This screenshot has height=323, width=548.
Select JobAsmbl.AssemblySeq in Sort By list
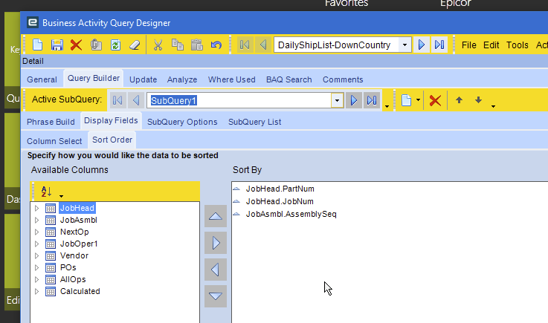291,214
